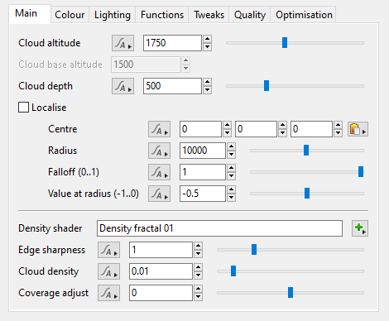Click the Value at radius field
389x321 pixels.
[x=203, y=194]
